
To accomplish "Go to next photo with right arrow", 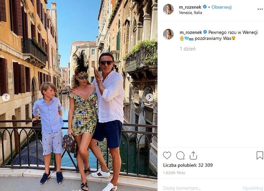I will pyautogui.click(x=149, y=97).
